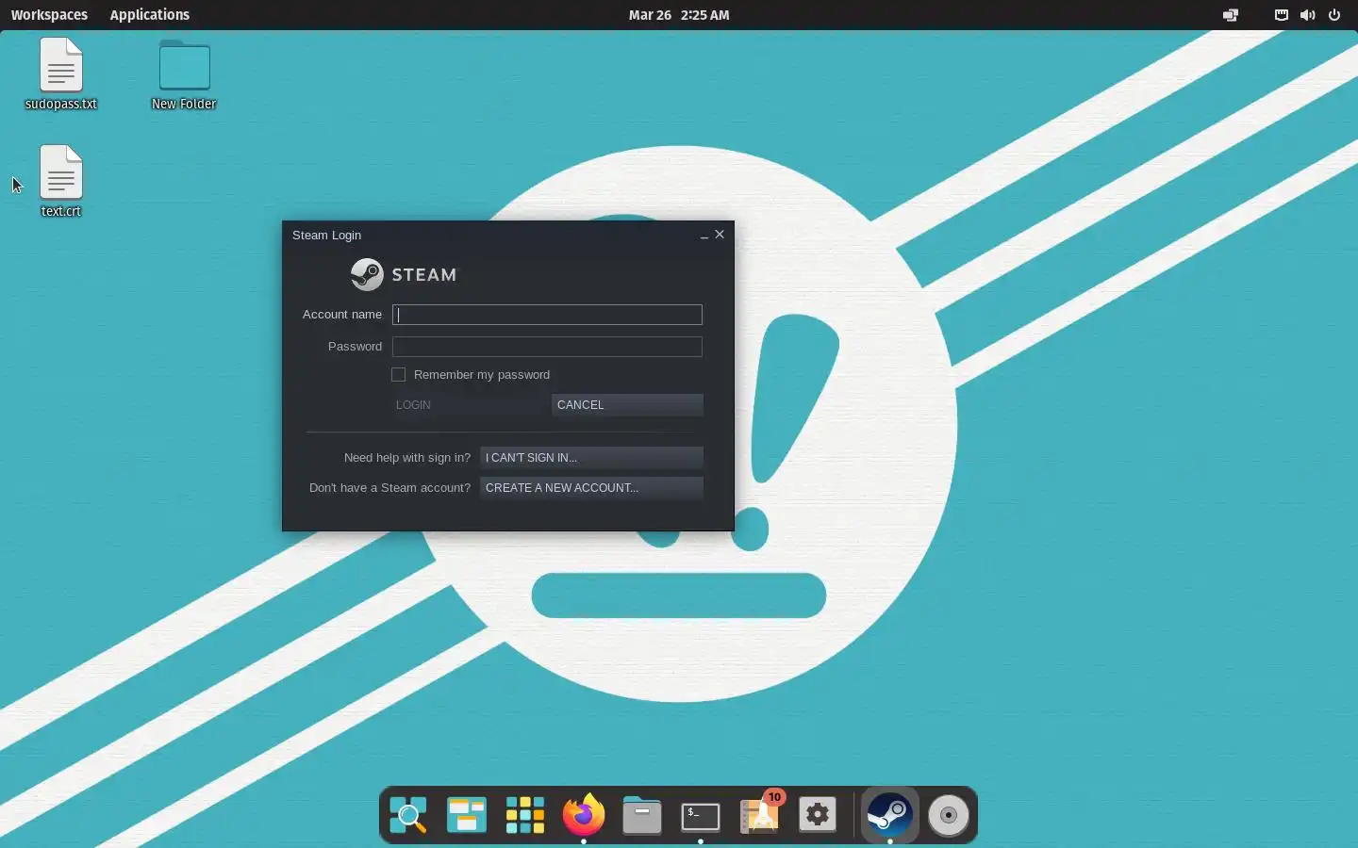Close the Steam Login window
The width and height of the screenshot is (1358, 848).
coord(720,235)
